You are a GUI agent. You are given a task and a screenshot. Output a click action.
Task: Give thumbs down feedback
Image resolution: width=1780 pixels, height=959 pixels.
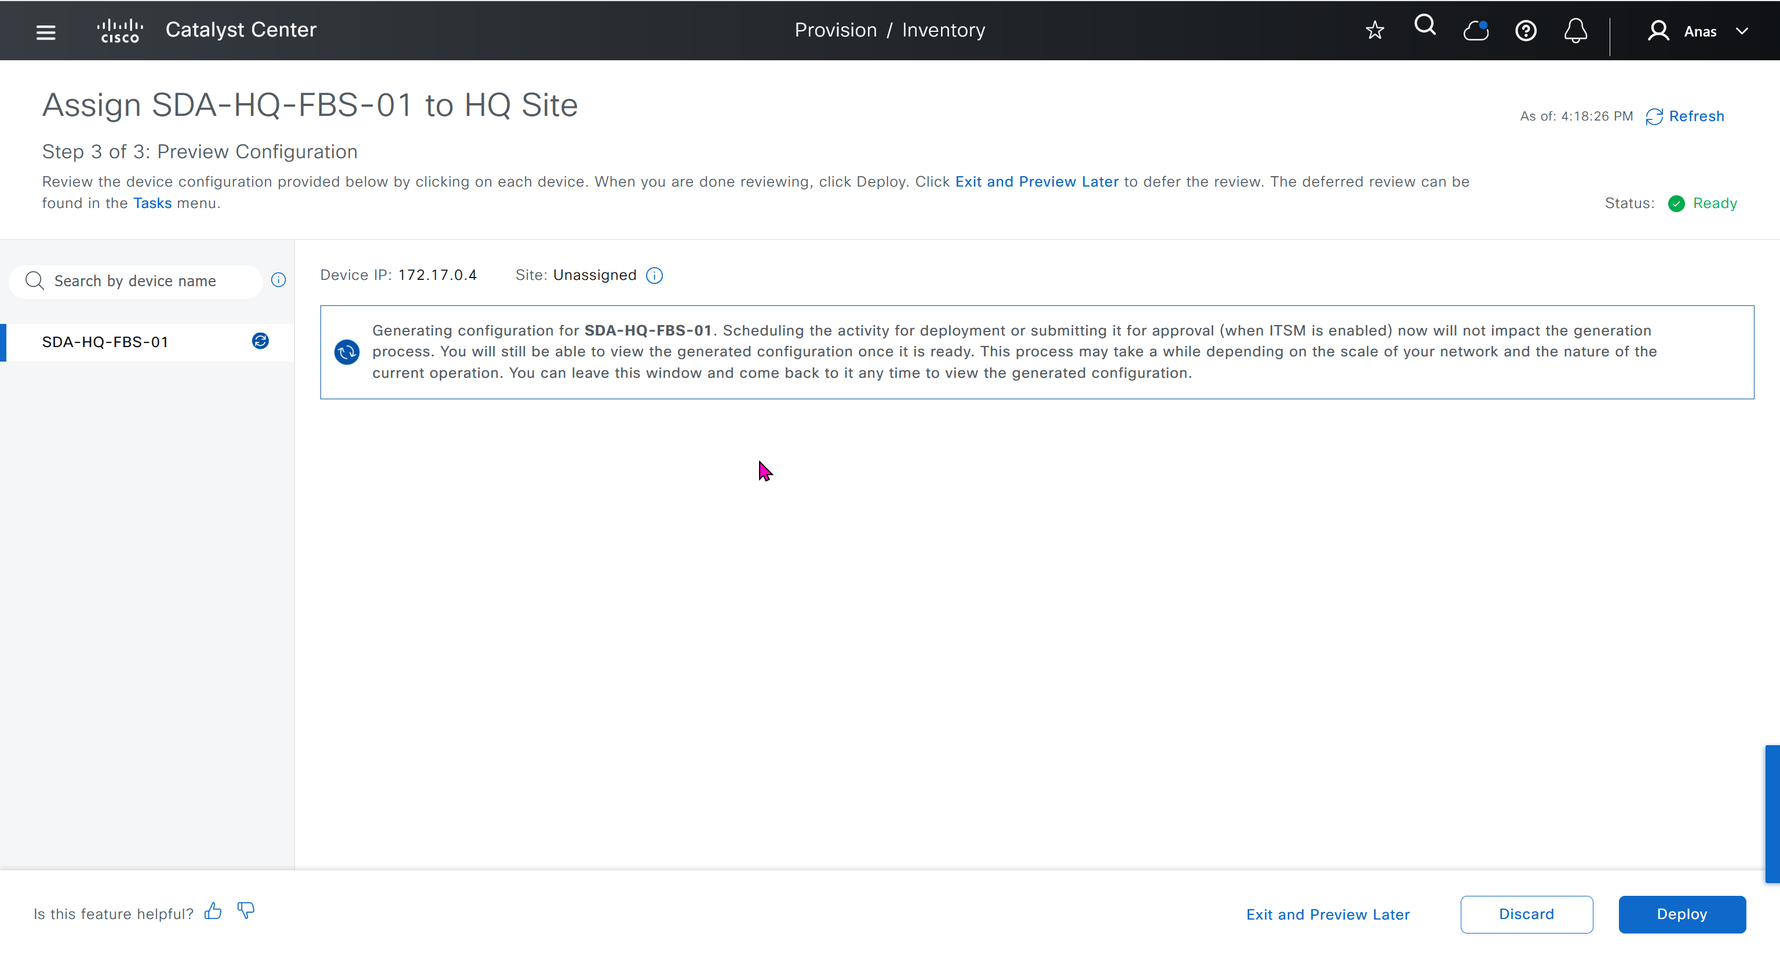(246, 911)
